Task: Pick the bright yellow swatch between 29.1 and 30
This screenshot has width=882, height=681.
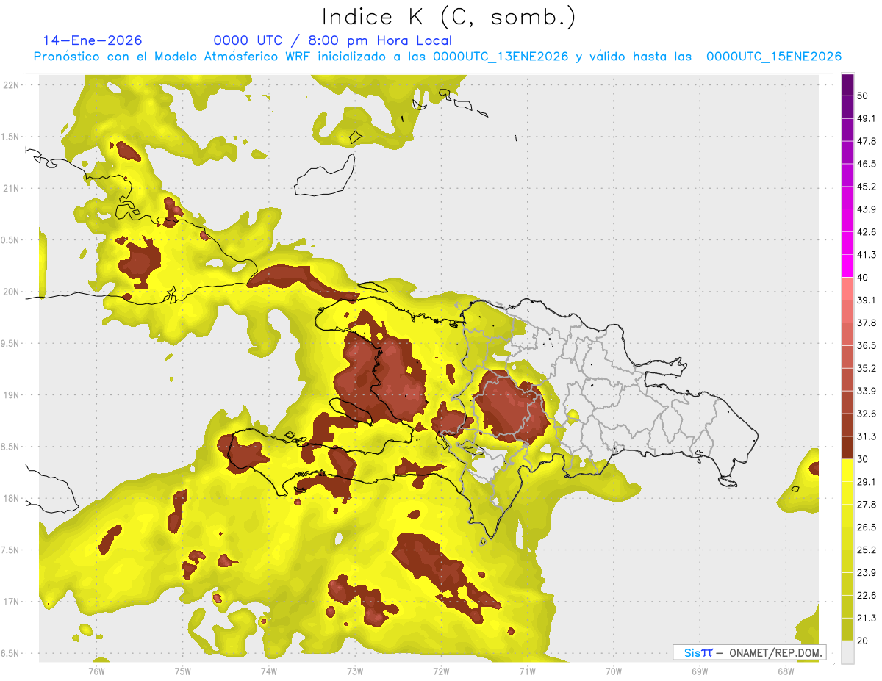Action: pyautogui.click(x=847, y=470)
